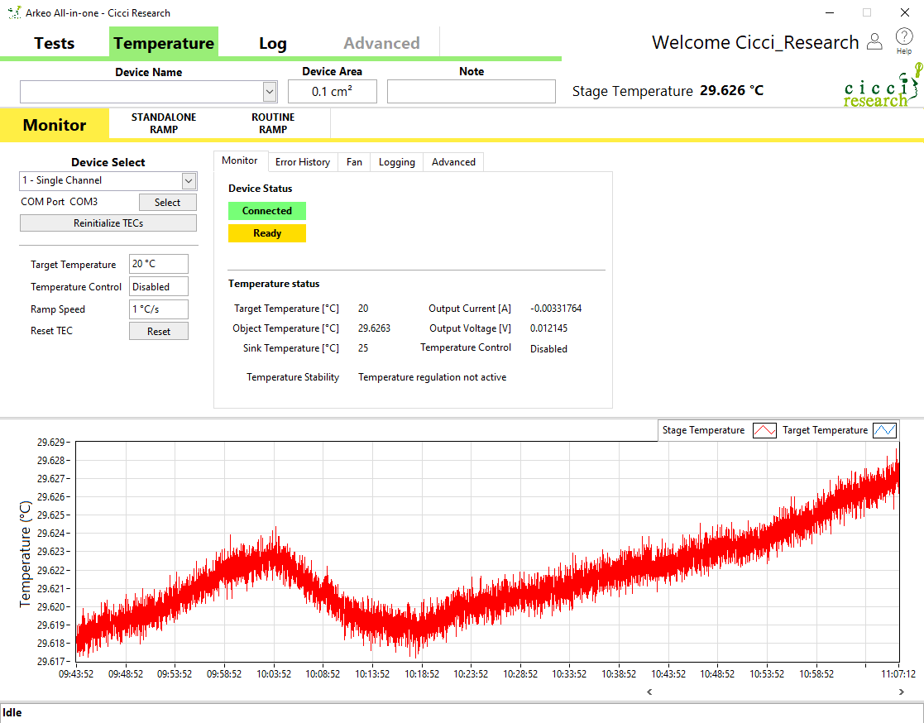Click the Target Temperature legend waveform icon
Screen dimensions: 924x723
point(884,430)
